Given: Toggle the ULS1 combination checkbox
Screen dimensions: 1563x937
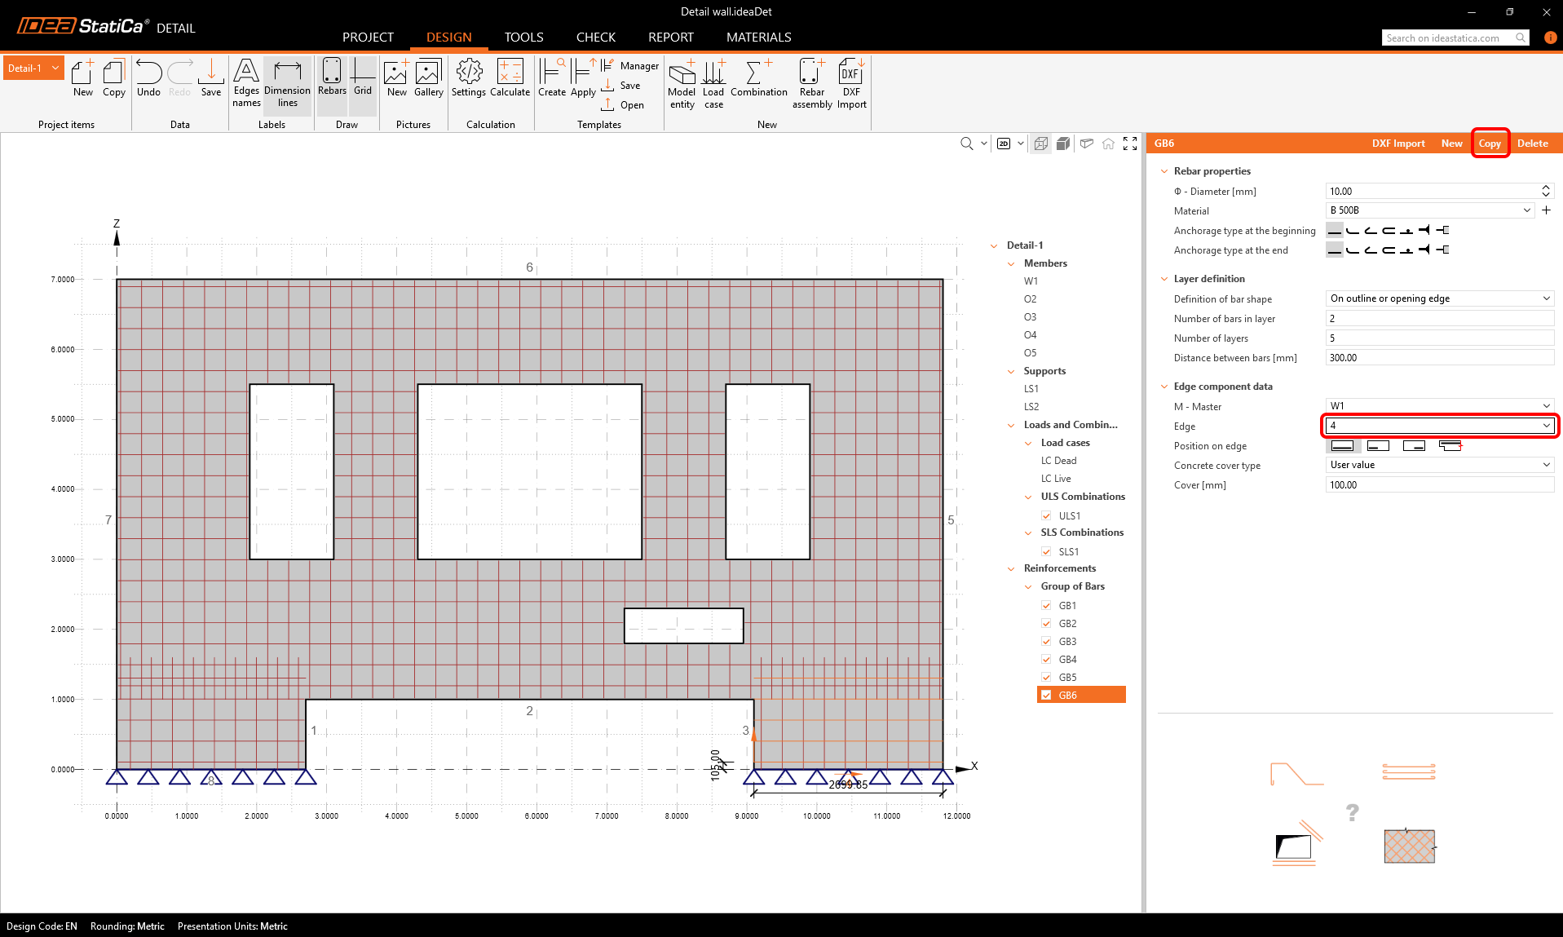Looking at the screenshot, I should (x=1046, y=516).
